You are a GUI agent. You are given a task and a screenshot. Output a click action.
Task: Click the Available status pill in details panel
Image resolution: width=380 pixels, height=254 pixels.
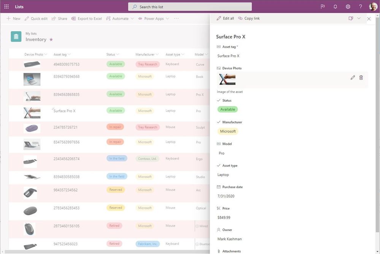[x=227, y=109]
